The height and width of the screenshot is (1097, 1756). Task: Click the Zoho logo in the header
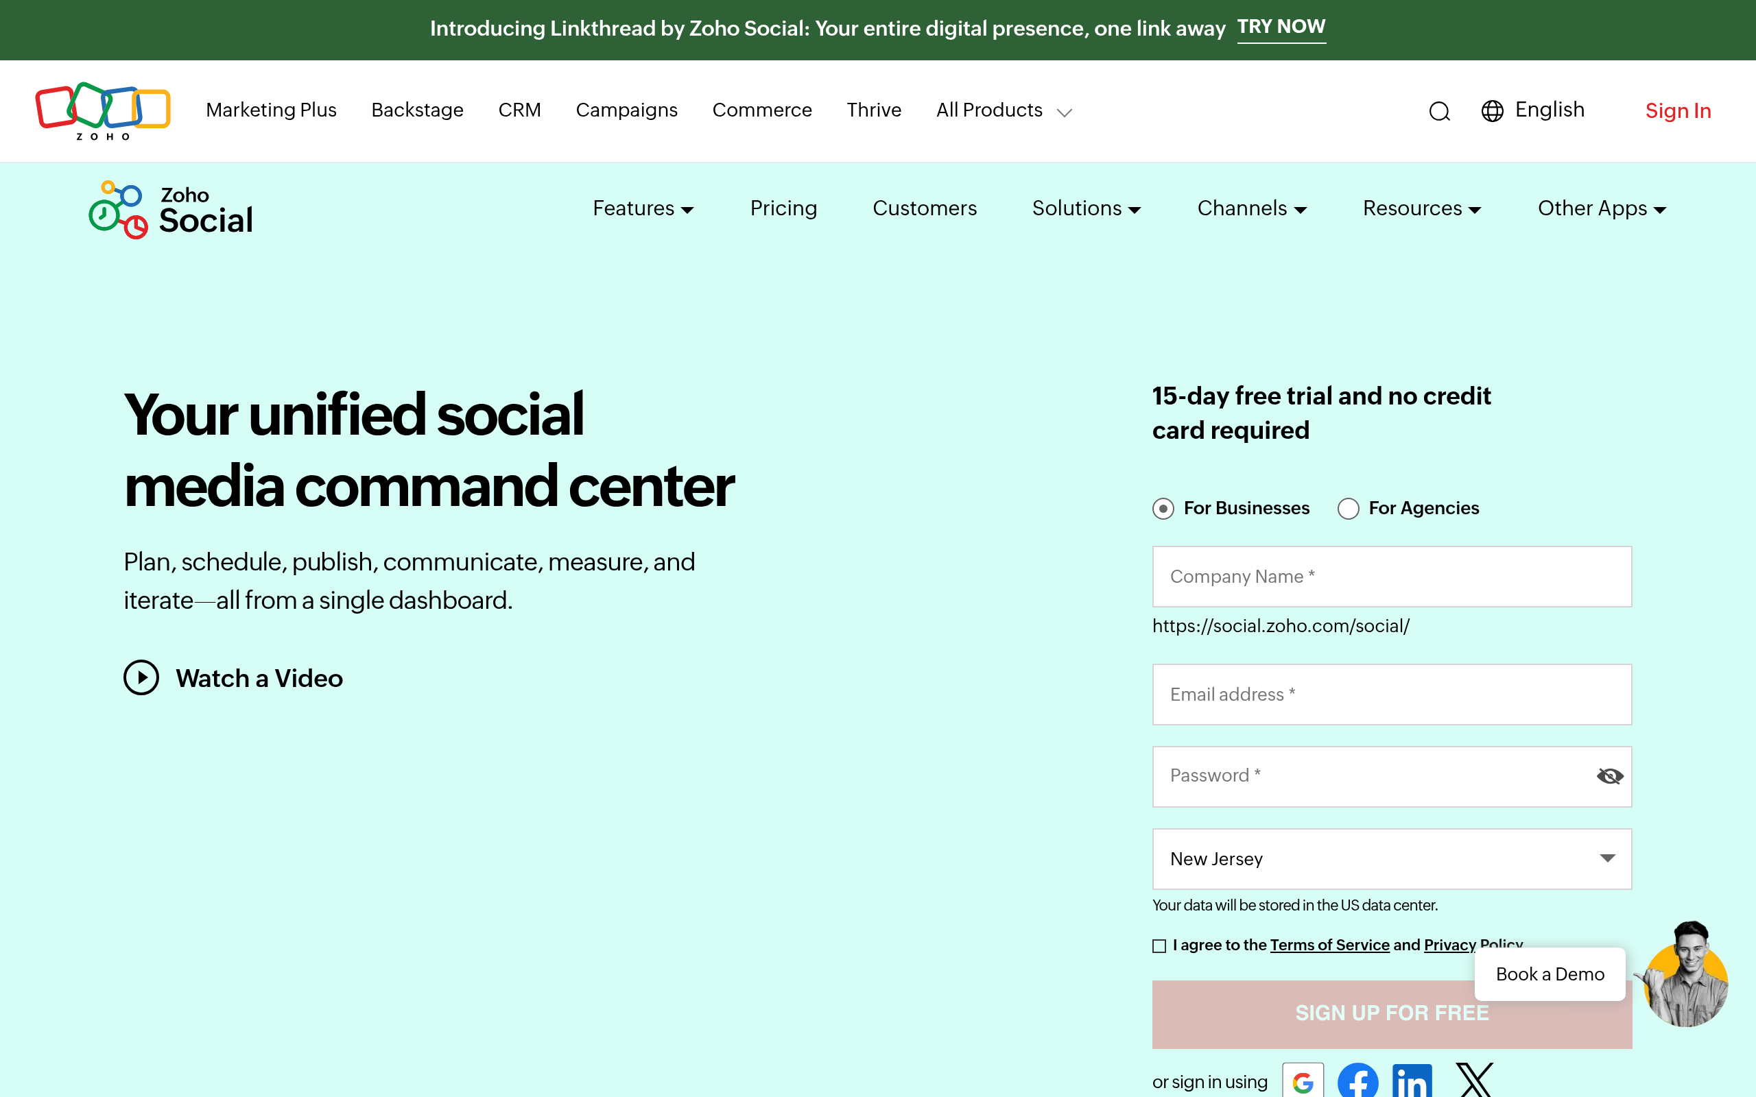pos(102,110)
